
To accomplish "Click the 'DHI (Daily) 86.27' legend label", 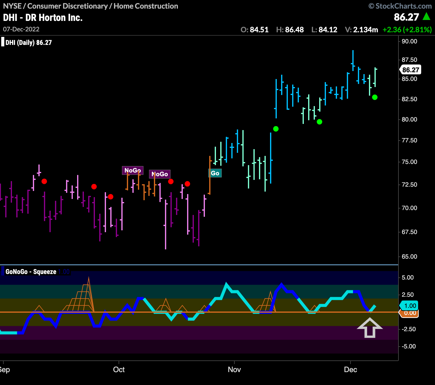I will click(29, 42).
